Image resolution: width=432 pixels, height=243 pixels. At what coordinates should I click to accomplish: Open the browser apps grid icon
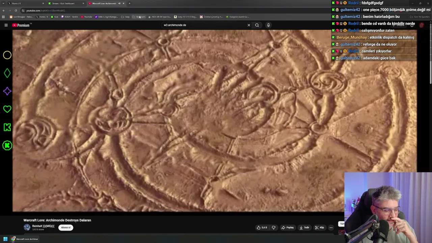point(3,17)
